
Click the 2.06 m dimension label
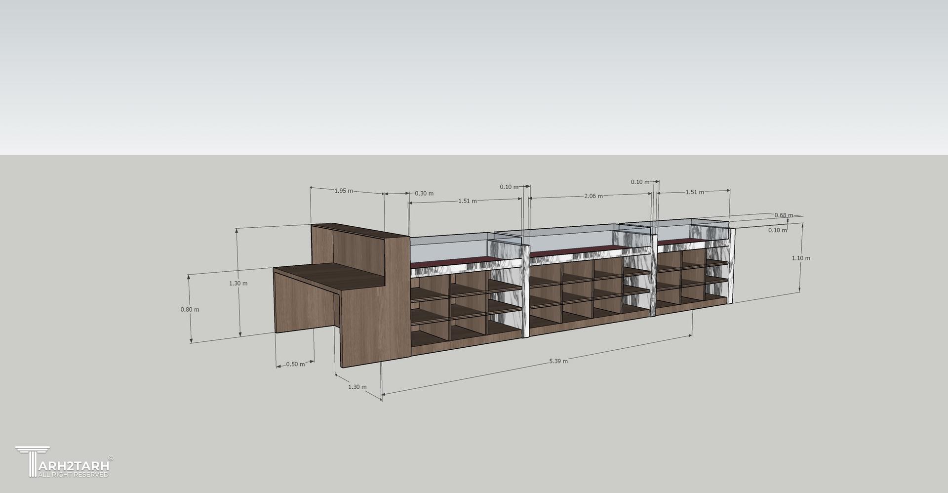[x=593, y=196]
